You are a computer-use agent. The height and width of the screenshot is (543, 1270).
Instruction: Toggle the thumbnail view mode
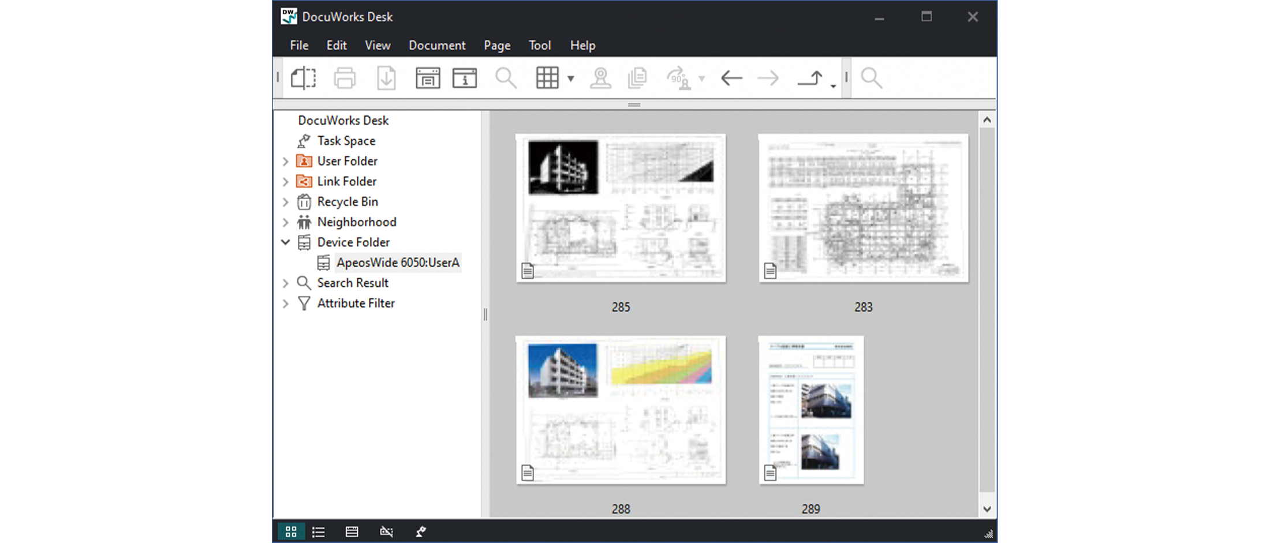[291, 531]
